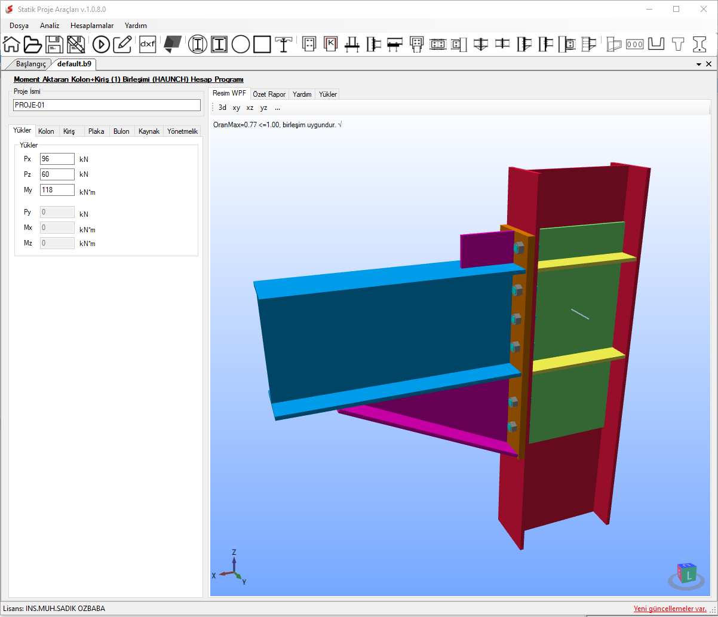The height and width of the screenshot is (617, 718).
Task: Open the Bulon parameters tab
Action: 121,131
